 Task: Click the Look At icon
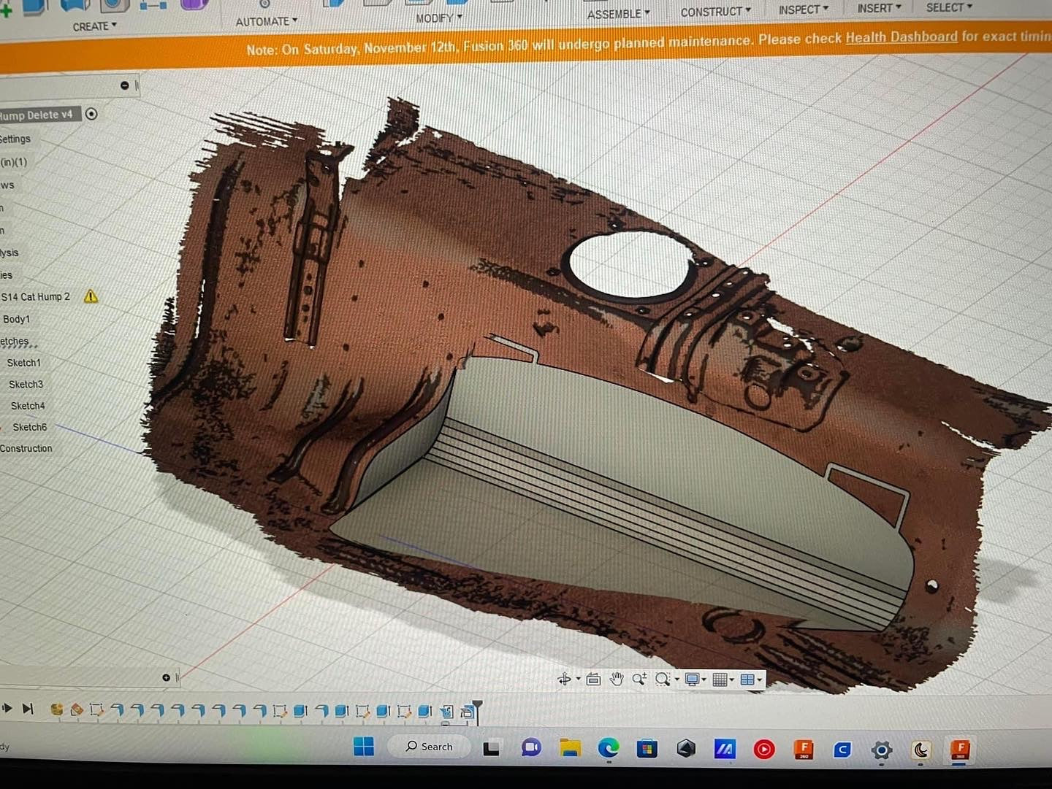click(593, 680)
